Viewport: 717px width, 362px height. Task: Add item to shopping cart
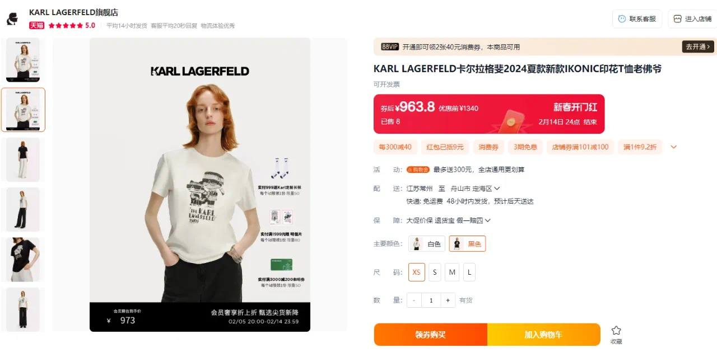coord(543,335)
